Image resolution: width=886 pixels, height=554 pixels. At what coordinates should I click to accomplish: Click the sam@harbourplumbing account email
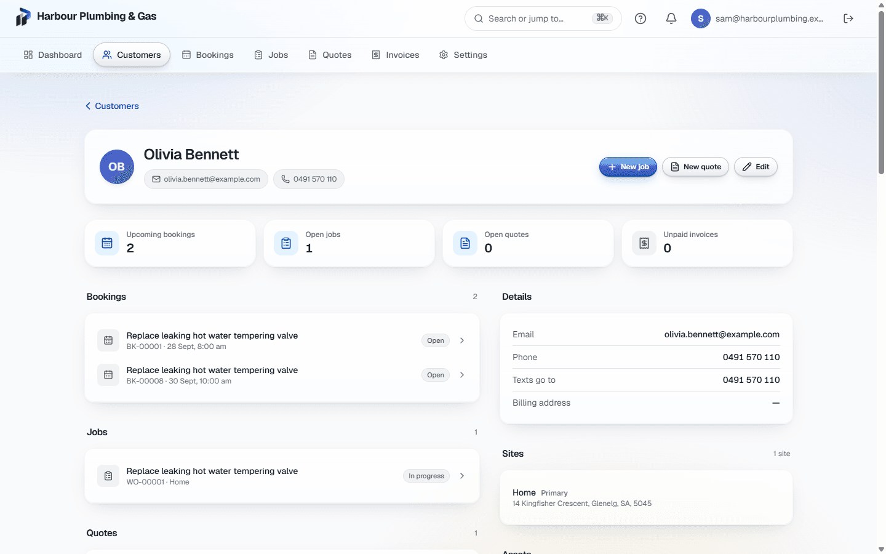[x=769, y=18]
